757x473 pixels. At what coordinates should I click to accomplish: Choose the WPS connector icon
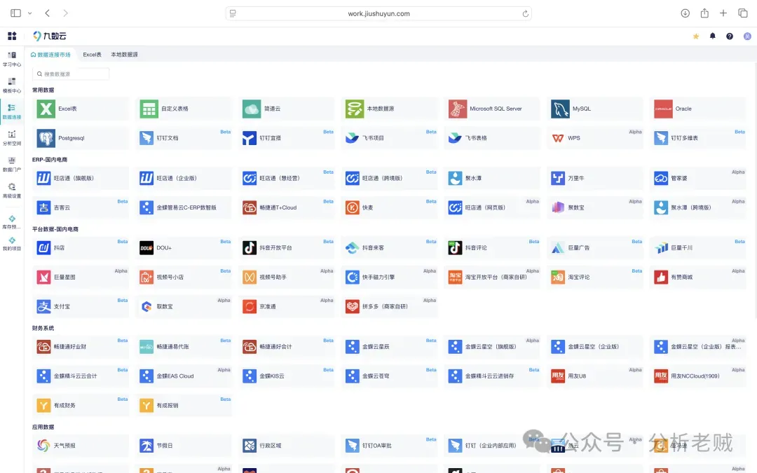pyautogui.click(x=558, y=138)
